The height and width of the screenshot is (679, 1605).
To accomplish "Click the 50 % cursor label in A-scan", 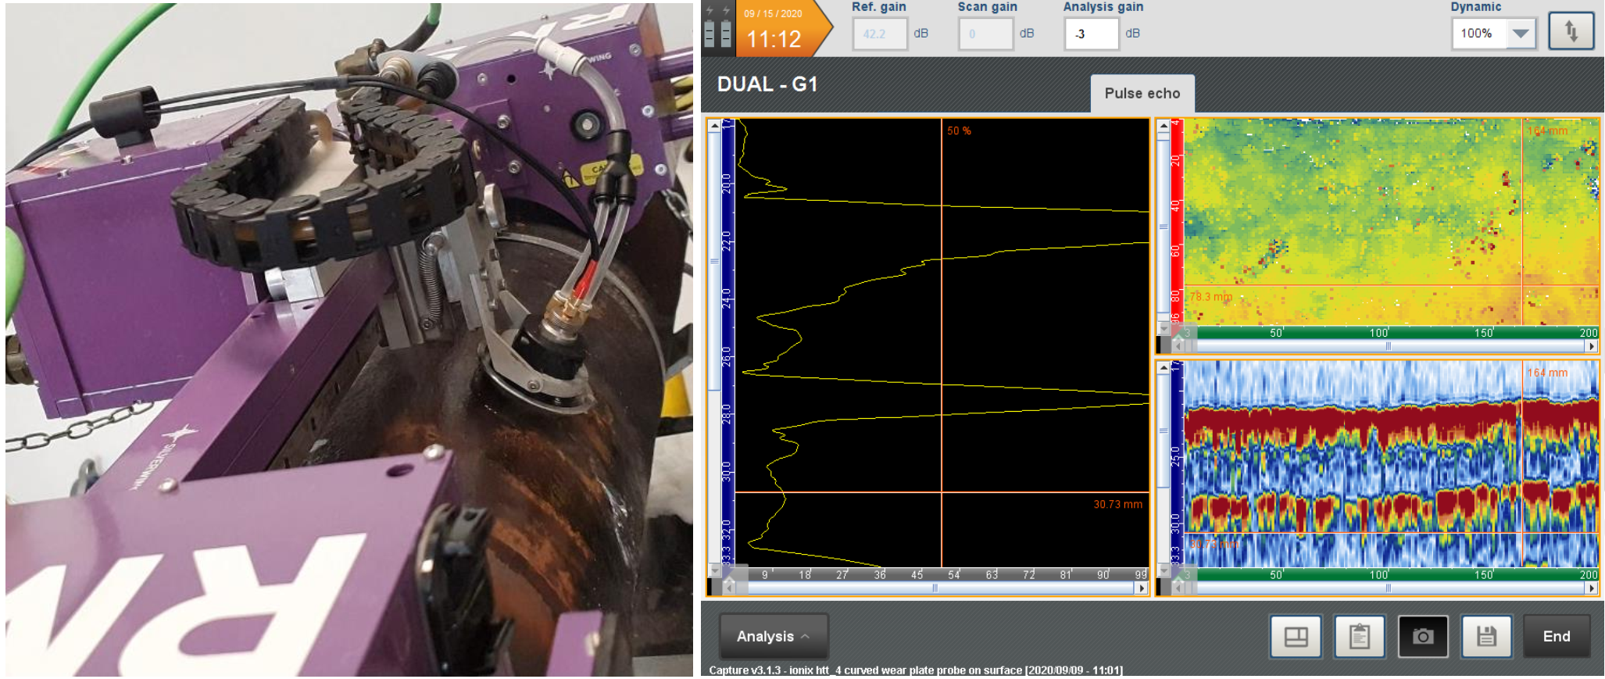I will [960, 130].
